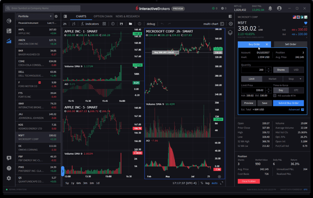Expand the collapsed panel blue arrow handle
This screenshot has height=198, width=313.
tap(63, 171)
